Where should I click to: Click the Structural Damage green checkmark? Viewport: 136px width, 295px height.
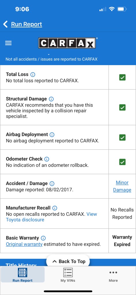[x=122, y=107]
